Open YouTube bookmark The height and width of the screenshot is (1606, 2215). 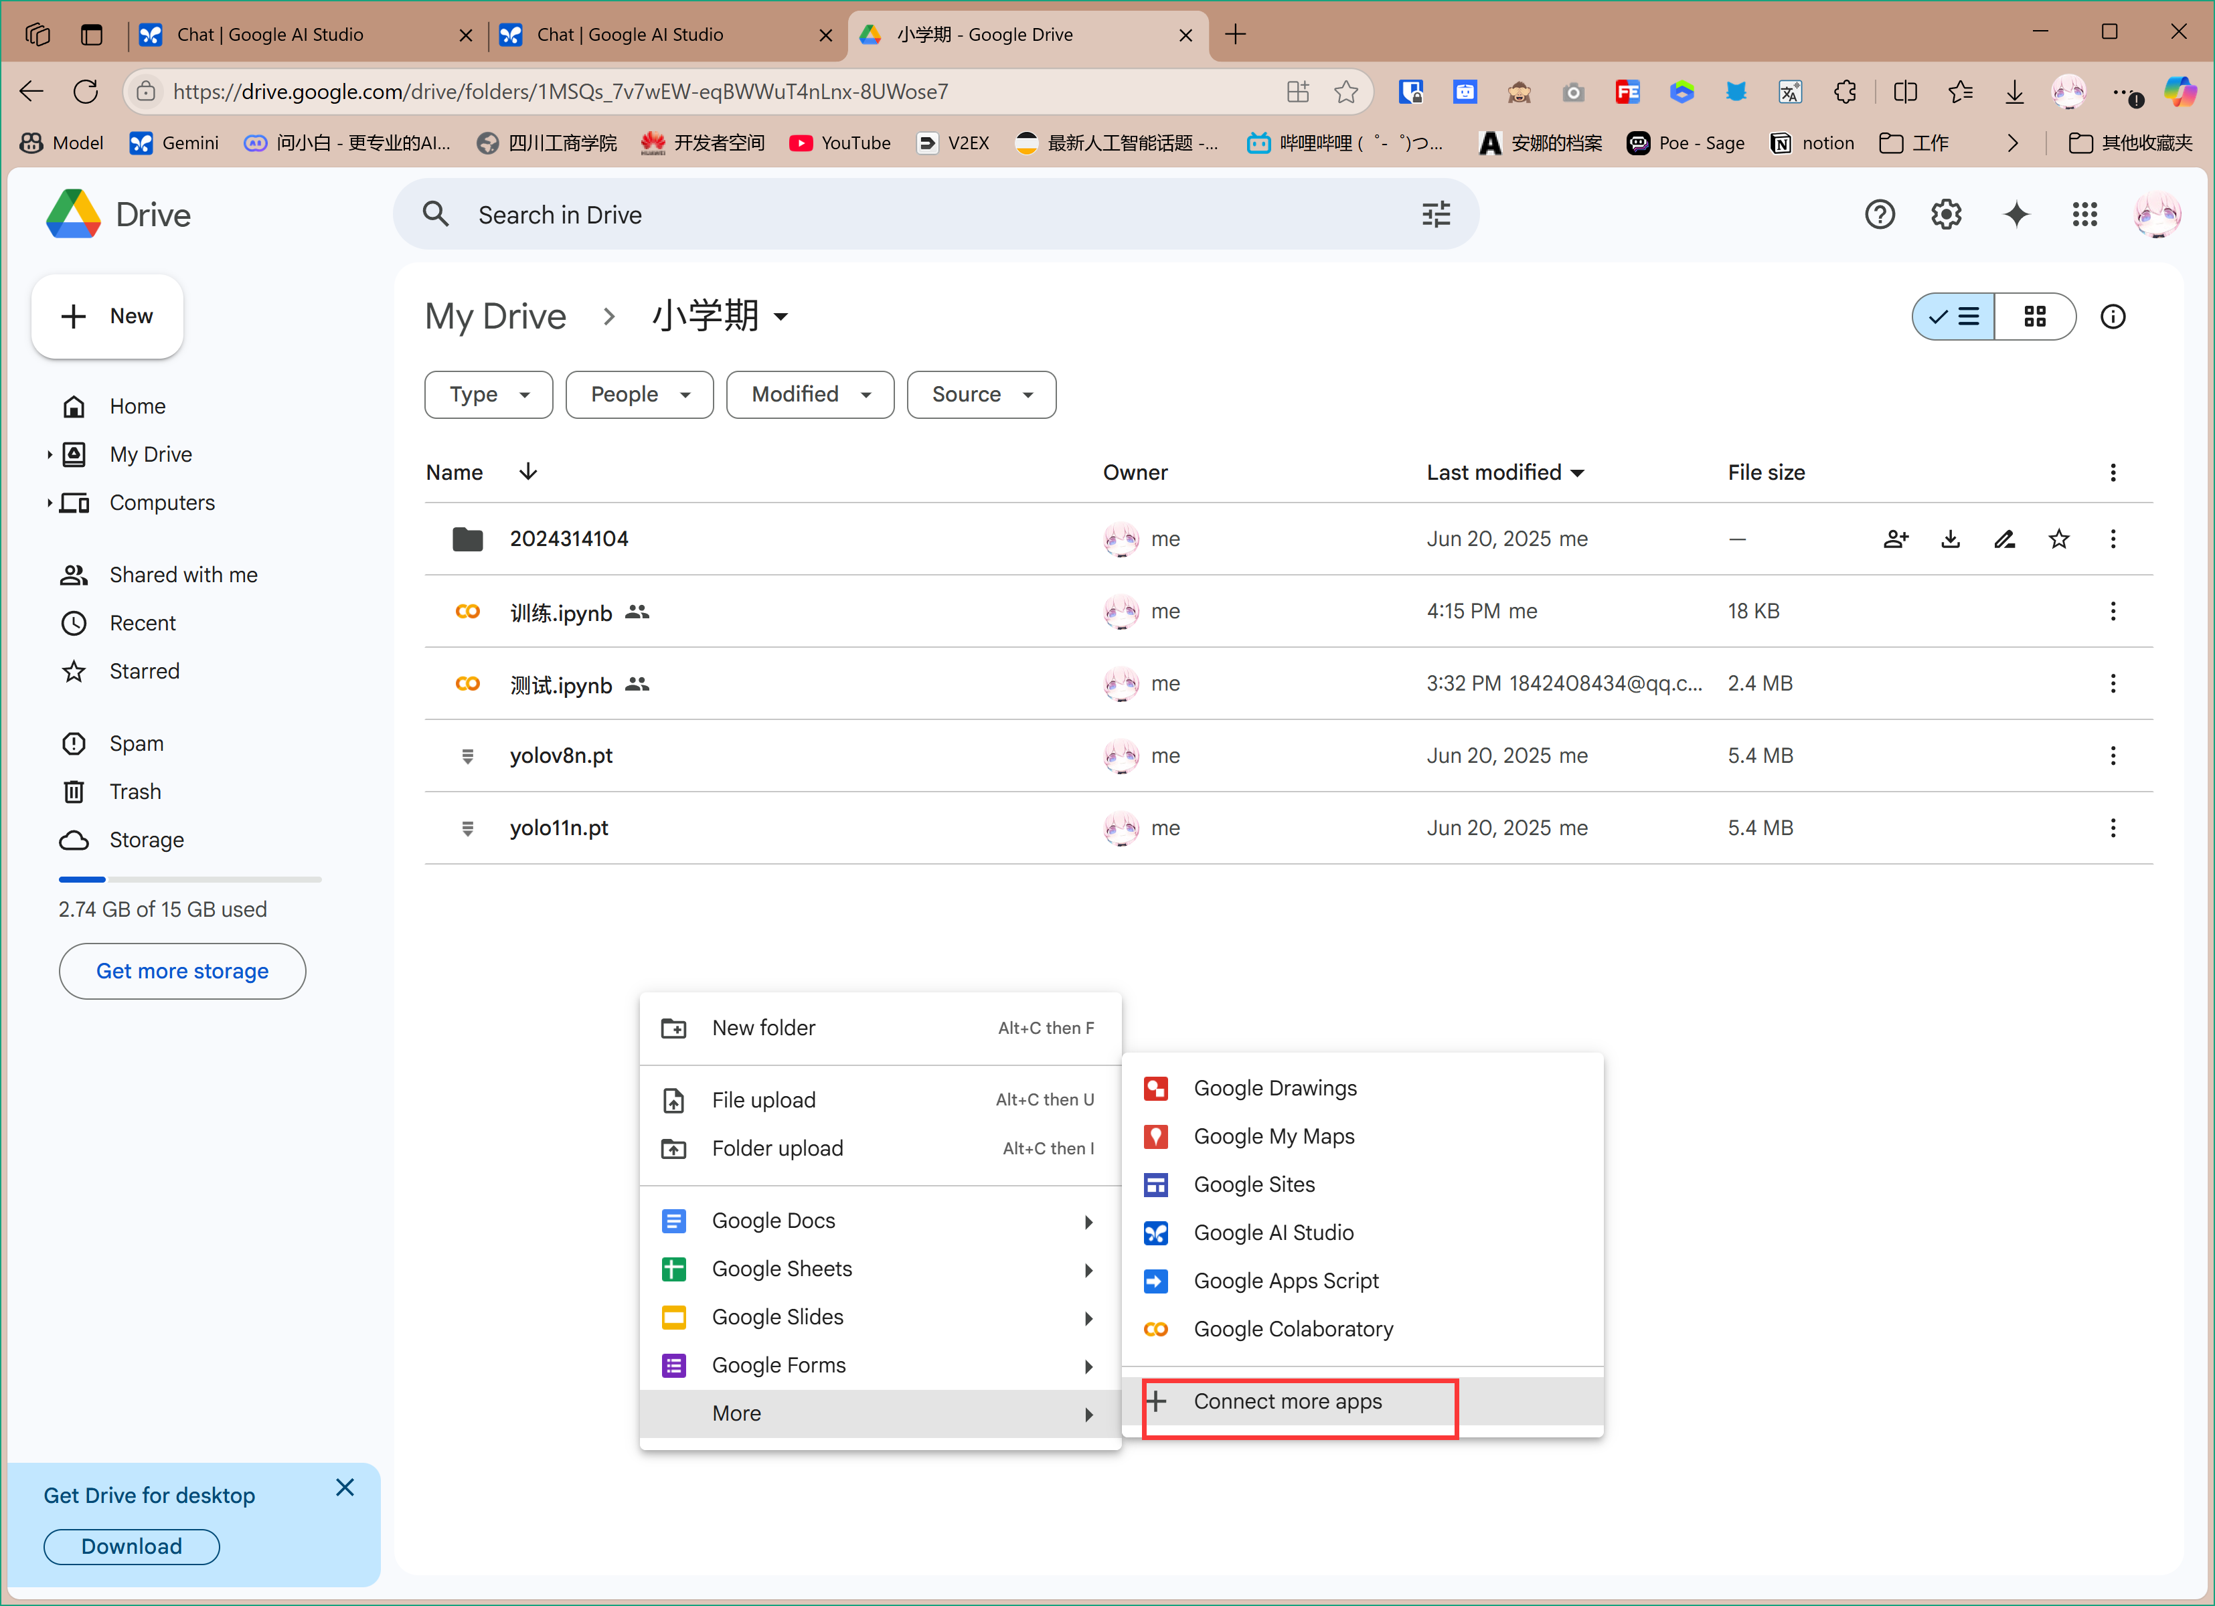click(840, 143)
